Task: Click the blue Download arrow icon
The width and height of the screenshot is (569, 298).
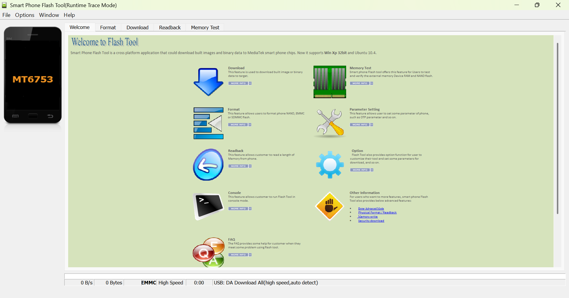Action: point(208,82)
